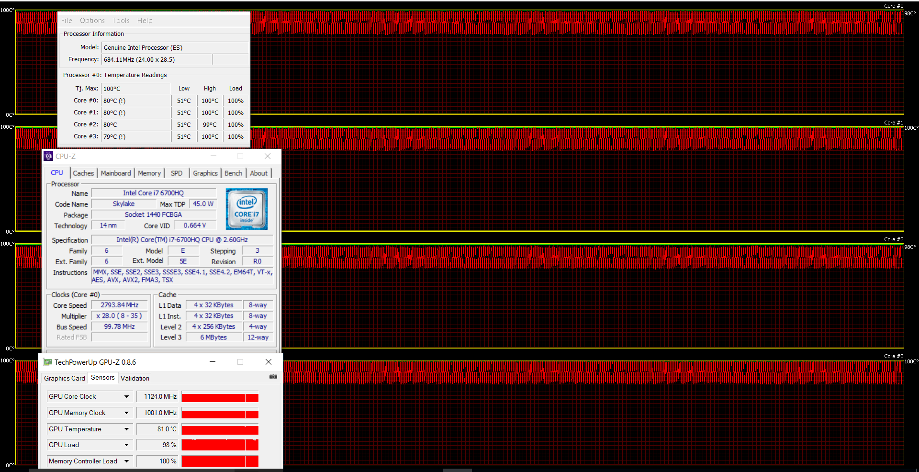Screen dimensions: 919x472
Task: Click the Intel Core i7 logo in CPU-Z
Action: (247, 209)
